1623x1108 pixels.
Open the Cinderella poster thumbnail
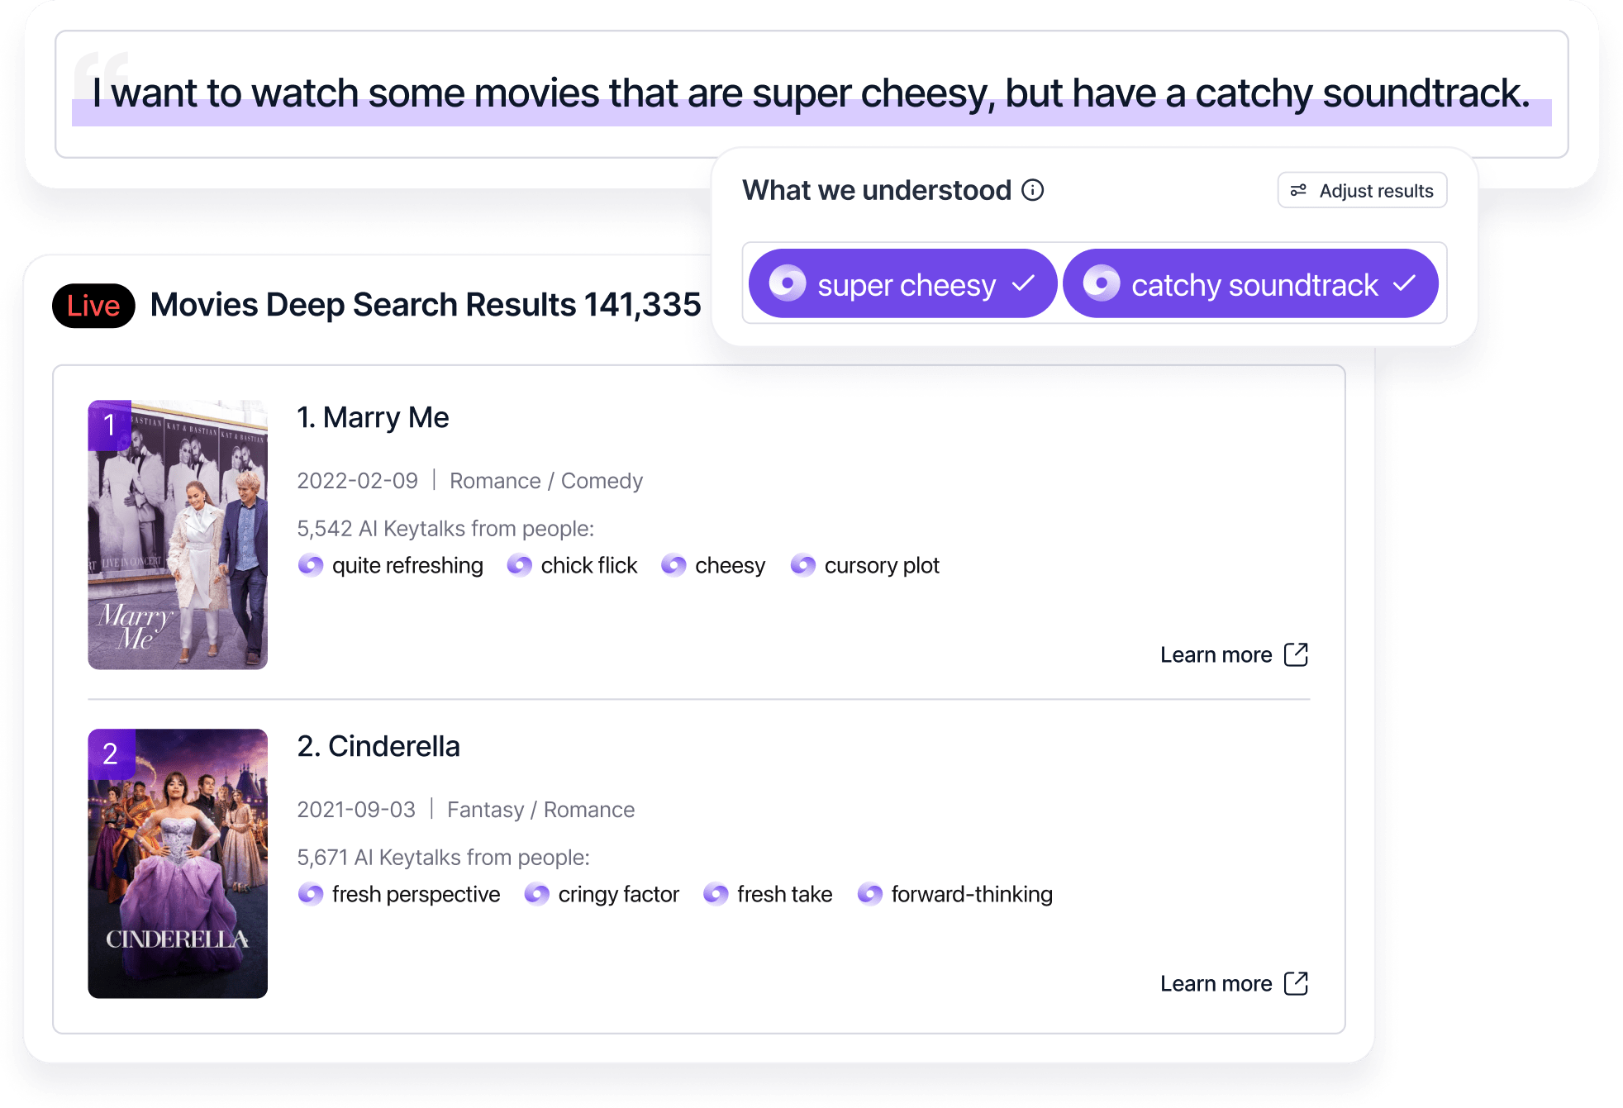click(178, 863)
